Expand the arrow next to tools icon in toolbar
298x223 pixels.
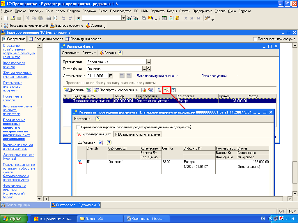(212, 19)
